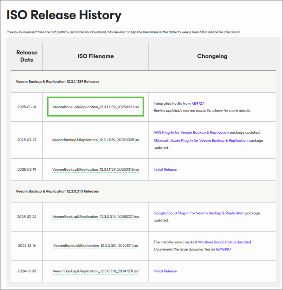Open Google Cloud Plug-In for Veeam link

pyautogui.click(x=199, y=213)
